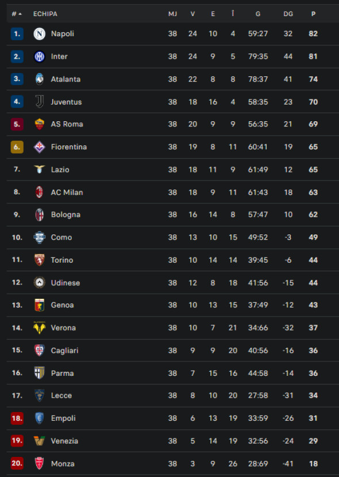Open the Fiorentina purple crest icon
The width and height of the screenshot is (339, 477).
[x=39, y=147]
